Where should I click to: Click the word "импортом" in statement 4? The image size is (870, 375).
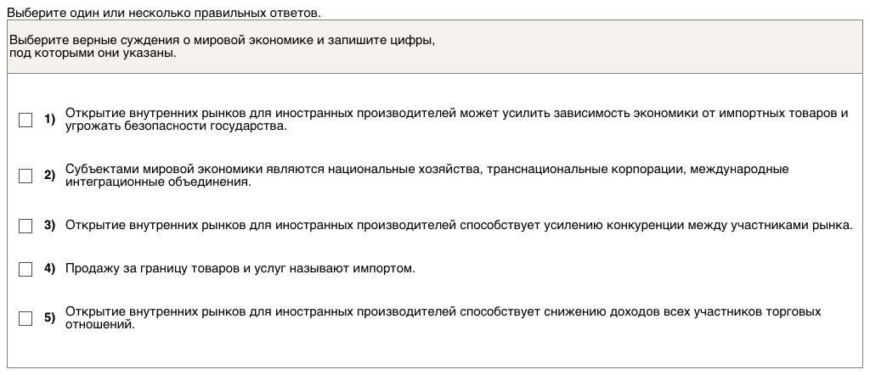click(x=390, y=269)
